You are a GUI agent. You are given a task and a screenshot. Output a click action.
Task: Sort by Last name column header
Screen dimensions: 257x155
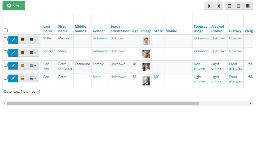(48, 29)
